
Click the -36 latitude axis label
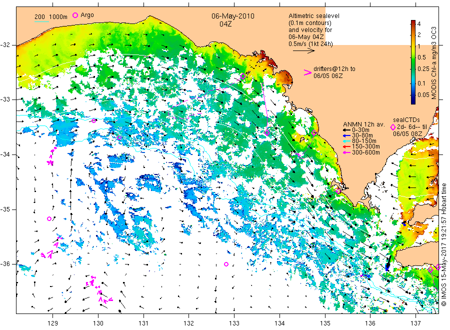[x=5, y=264]
